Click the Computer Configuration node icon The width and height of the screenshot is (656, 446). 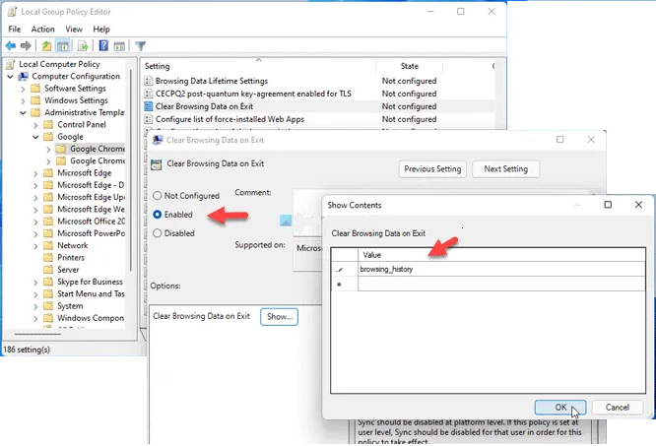click(24, 76)
